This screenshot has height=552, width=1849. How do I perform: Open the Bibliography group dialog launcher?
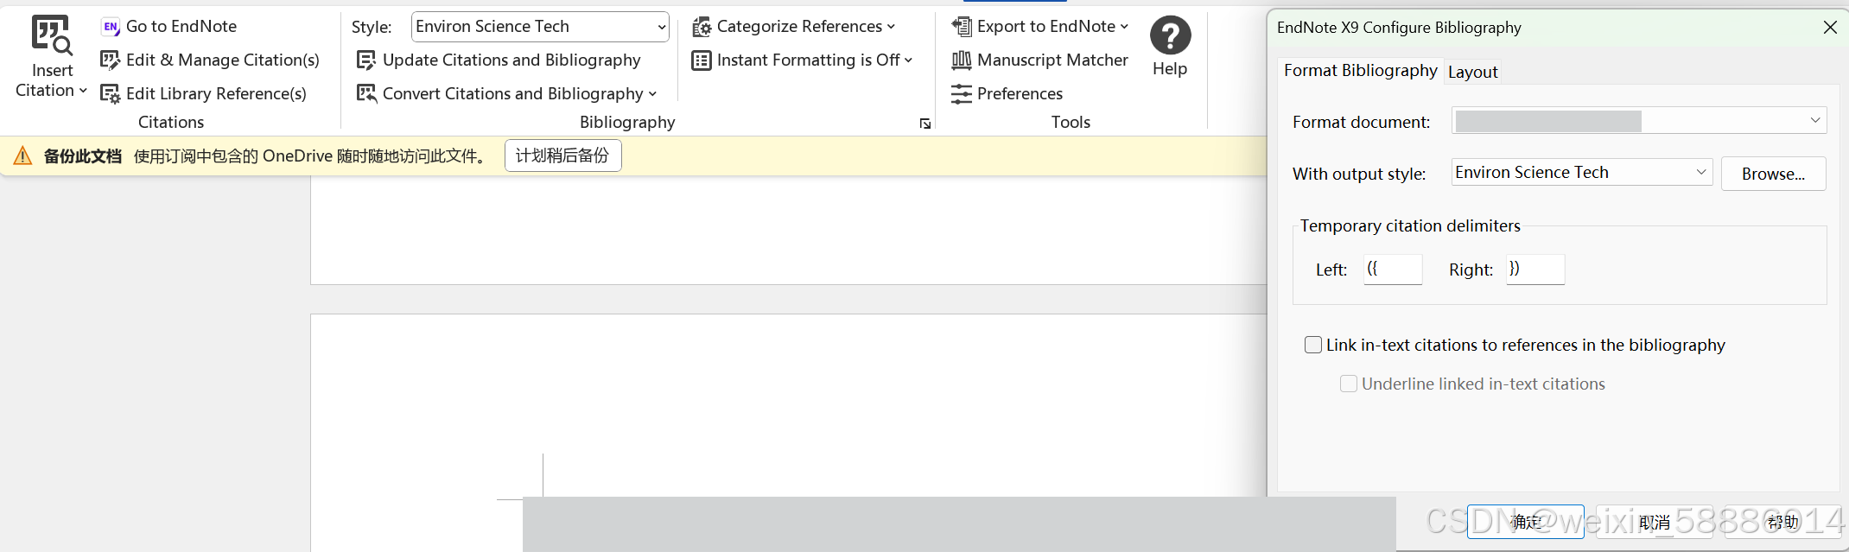point(925,124)
